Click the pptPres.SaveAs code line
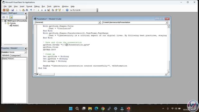199x112 pixels. (x=66, y=45)
